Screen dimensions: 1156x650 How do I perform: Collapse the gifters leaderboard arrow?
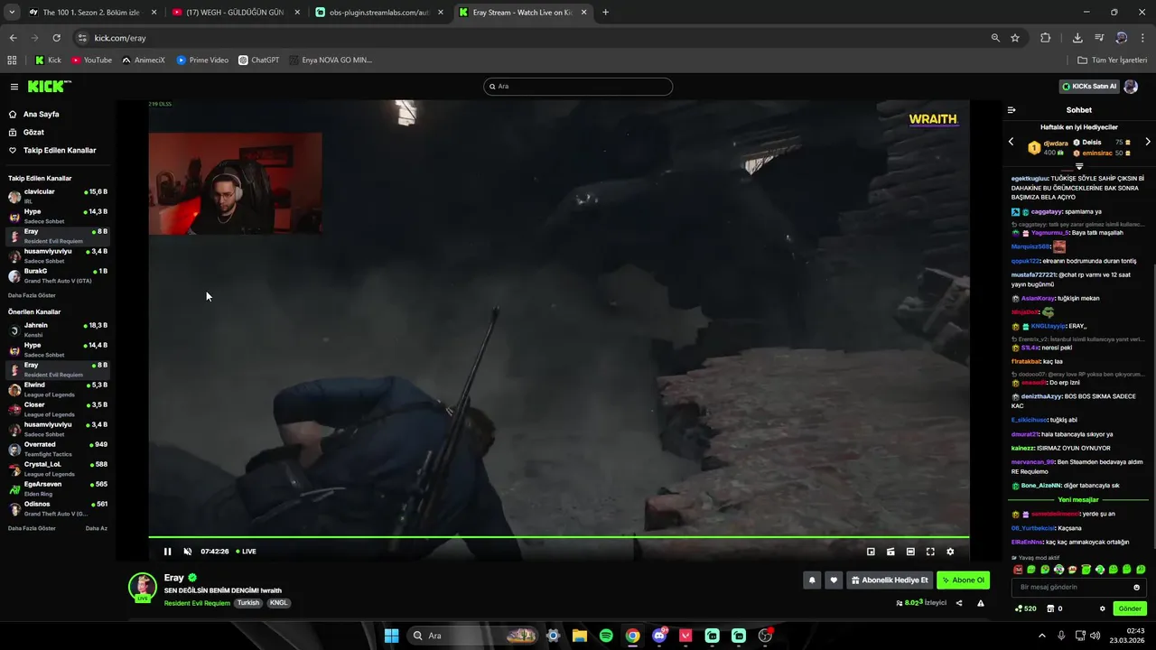click(1079, 166)
